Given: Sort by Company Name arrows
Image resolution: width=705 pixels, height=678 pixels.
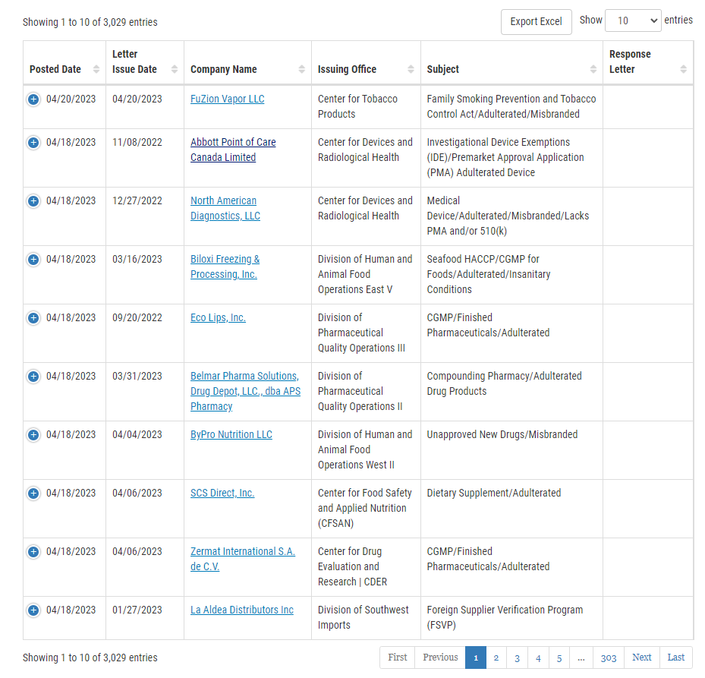Looking at the screenshot, I should point(302,69).
